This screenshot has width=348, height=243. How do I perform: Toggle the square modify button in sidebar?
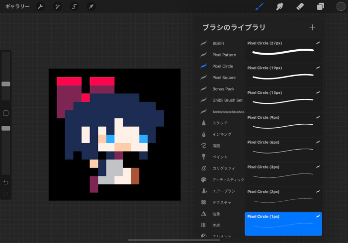point(6,113)
